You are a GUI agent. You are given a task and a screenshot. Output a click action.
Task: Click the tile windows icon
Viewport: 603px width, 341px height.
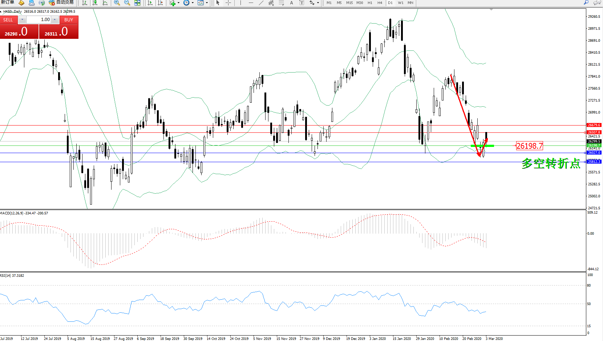coord(137,3)
